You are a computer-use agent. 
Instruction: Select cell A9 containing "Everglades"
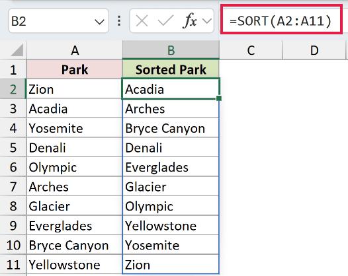click(x=74, y=225)
